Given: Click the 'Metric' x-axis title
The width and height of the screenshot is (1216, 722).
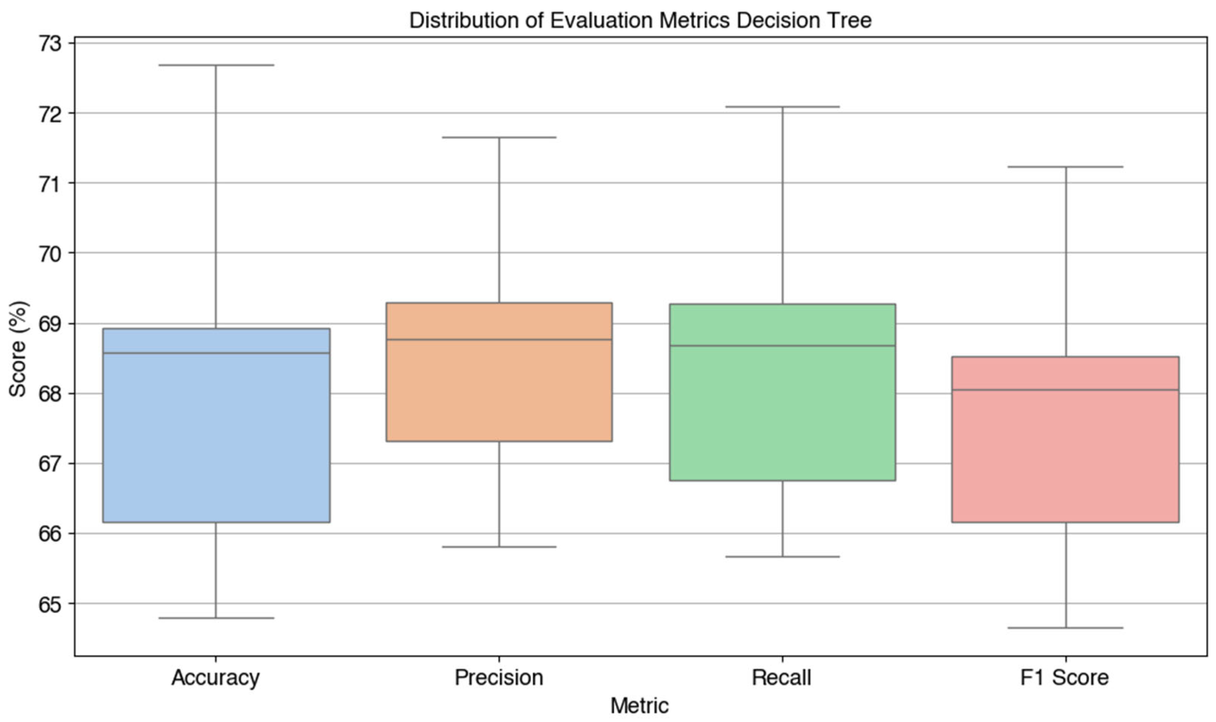Looking at the screenshot, I should pos(640,706).
